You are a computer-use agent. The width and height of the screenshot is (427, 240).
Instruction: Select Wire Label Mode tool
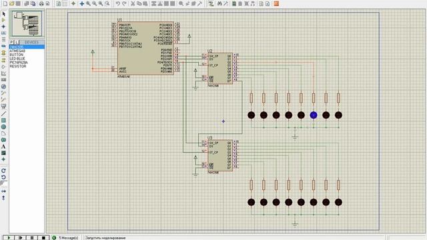click(x=3, y=33)
